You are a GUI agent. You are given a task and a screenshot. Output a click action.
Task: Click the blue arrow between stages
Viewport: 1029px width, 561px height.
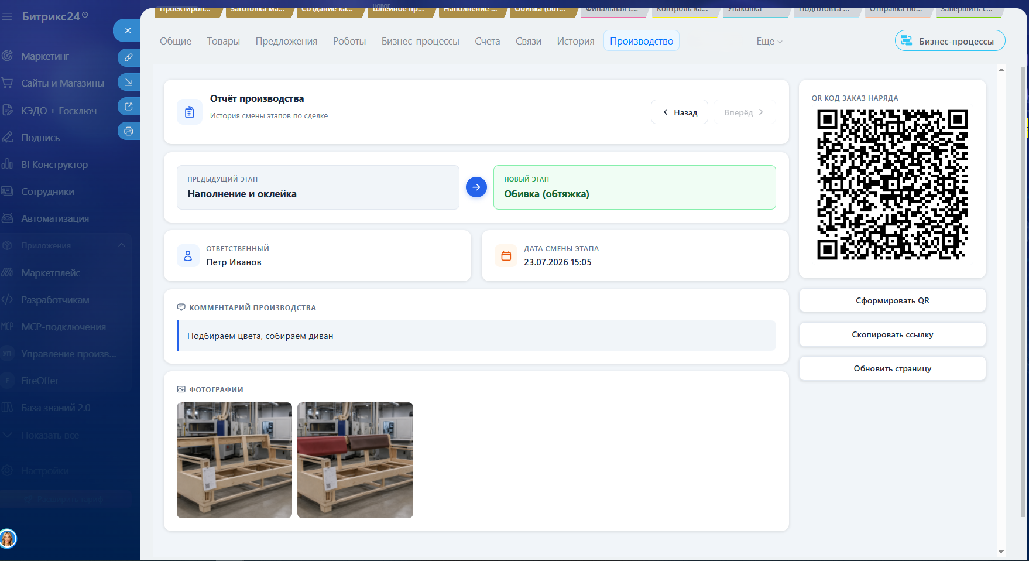click(476, 187)
